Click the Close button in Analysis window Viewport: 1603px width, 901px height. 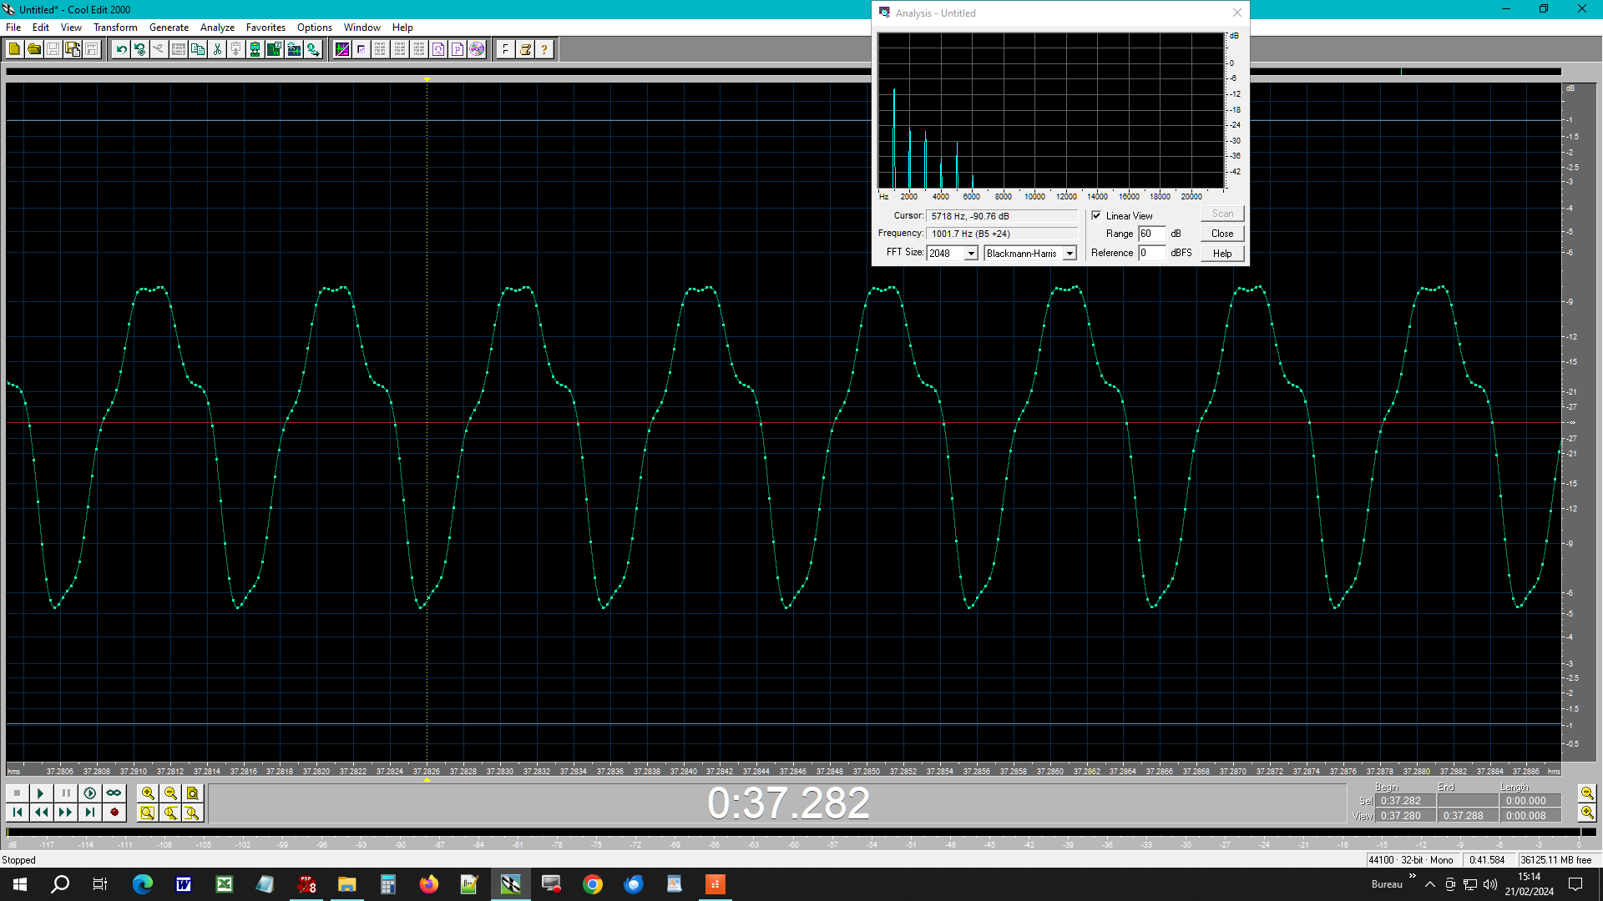click(1222, 234)
